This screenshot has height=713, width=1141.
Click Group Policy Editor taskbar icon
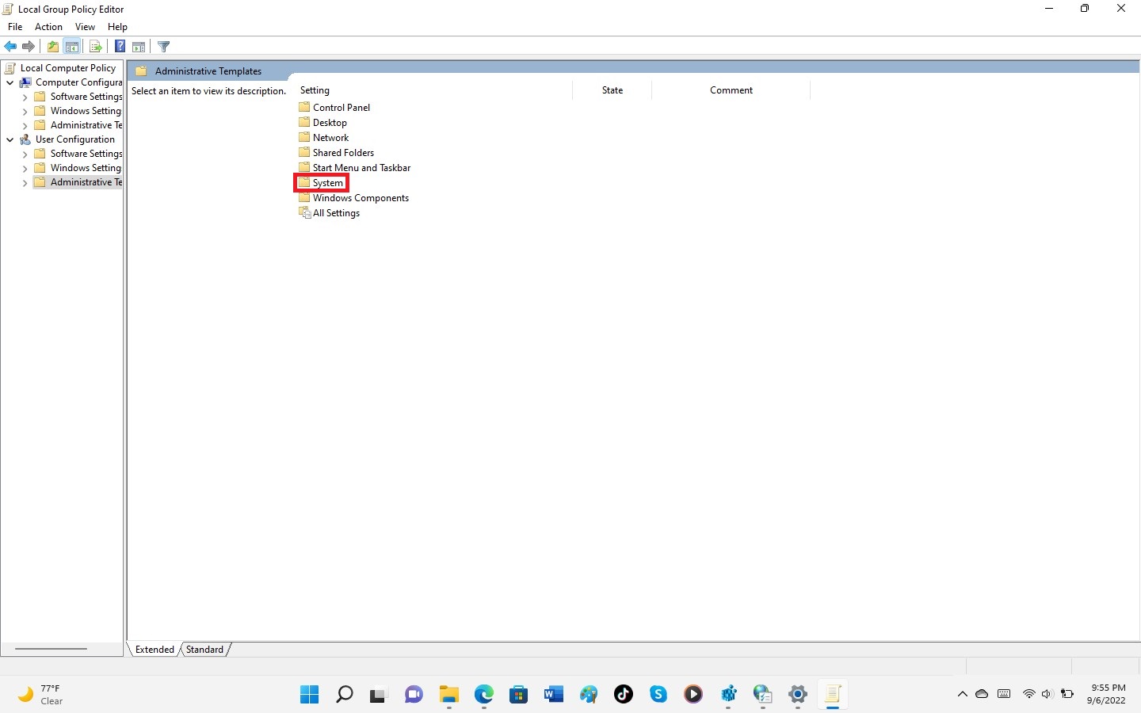[x=833, y=695]
